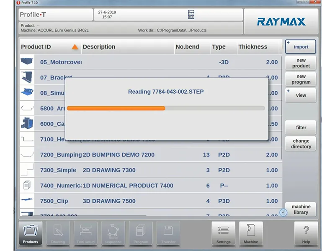Image resolution: width=335 pixels, height=251 pixels.
Task: Click the orange reading progress bar
Action: coord(116,108)
